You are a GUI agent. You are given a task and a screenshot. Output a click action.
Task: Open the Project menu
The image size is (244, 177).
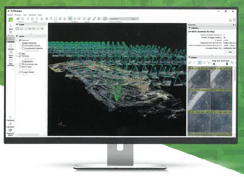click(10, 15)
